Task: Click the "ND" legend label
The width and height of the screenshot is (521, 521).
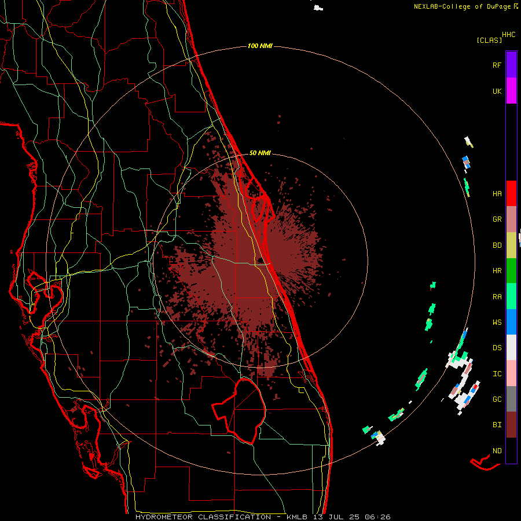Action: click(497, 451)
